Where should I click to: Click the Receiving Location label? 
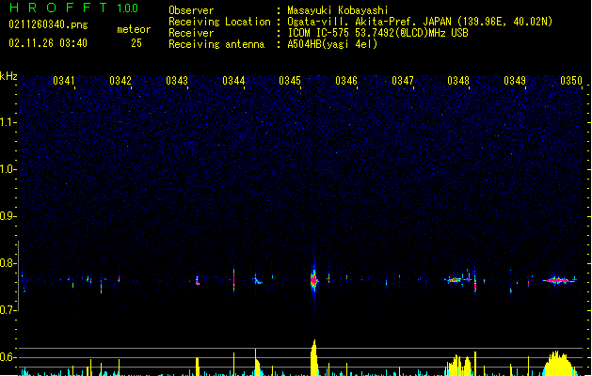click(x=219, y=22)
